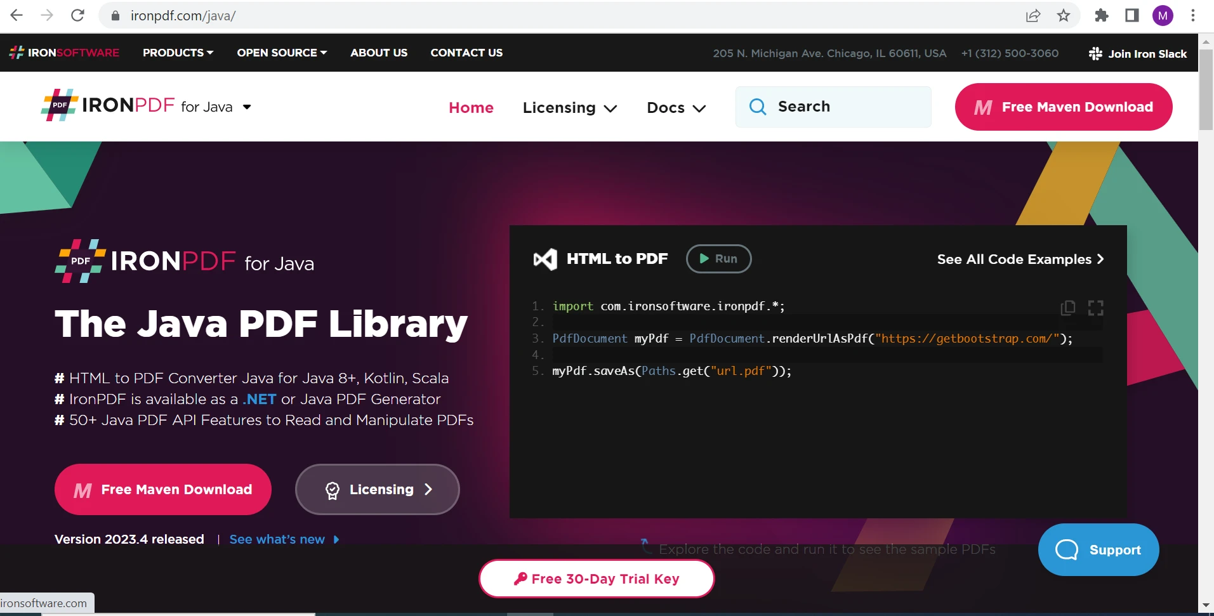Click the search magnifier icon
The image size is (1214, 616).
758,107
